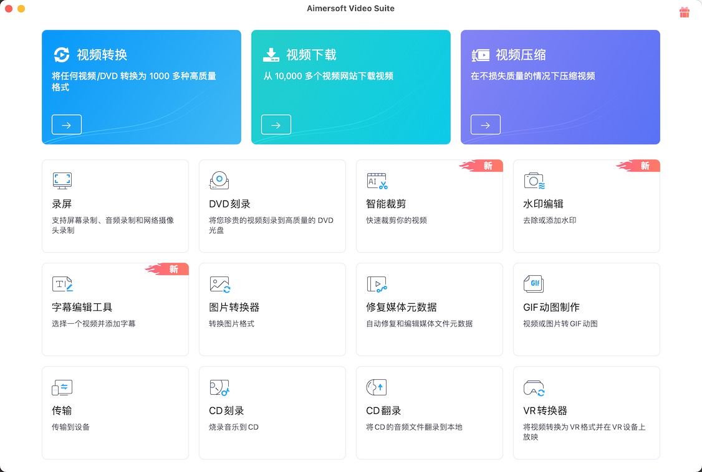
Task: Click the 录屏 screen recorder icon
Action: pyautogui.click(x=62, y=181)
